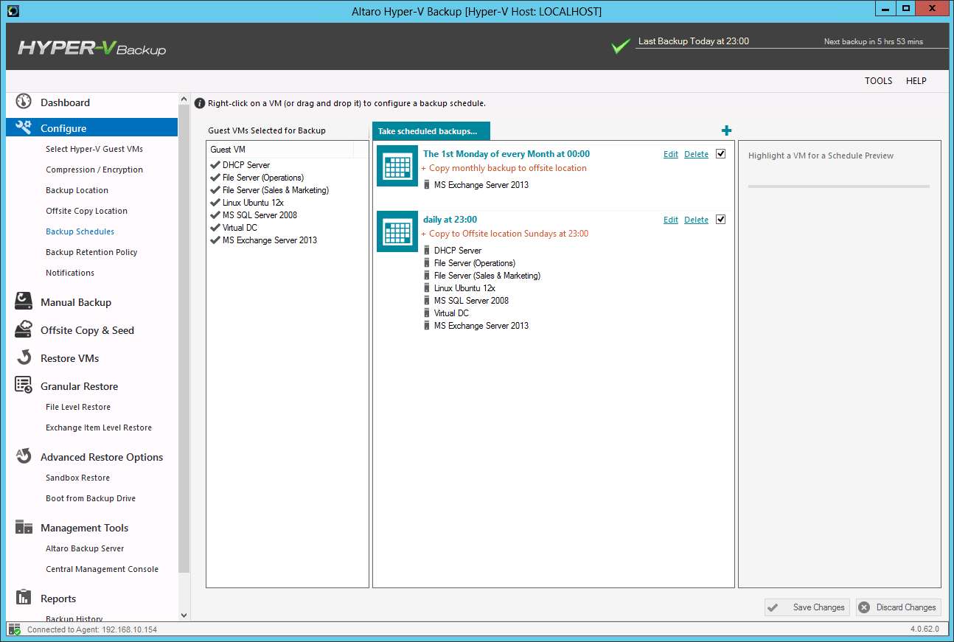Select Linux Ubuntu 12x in guest VM list
This screenshot has height=642, width=954.
tap(247, 203)
